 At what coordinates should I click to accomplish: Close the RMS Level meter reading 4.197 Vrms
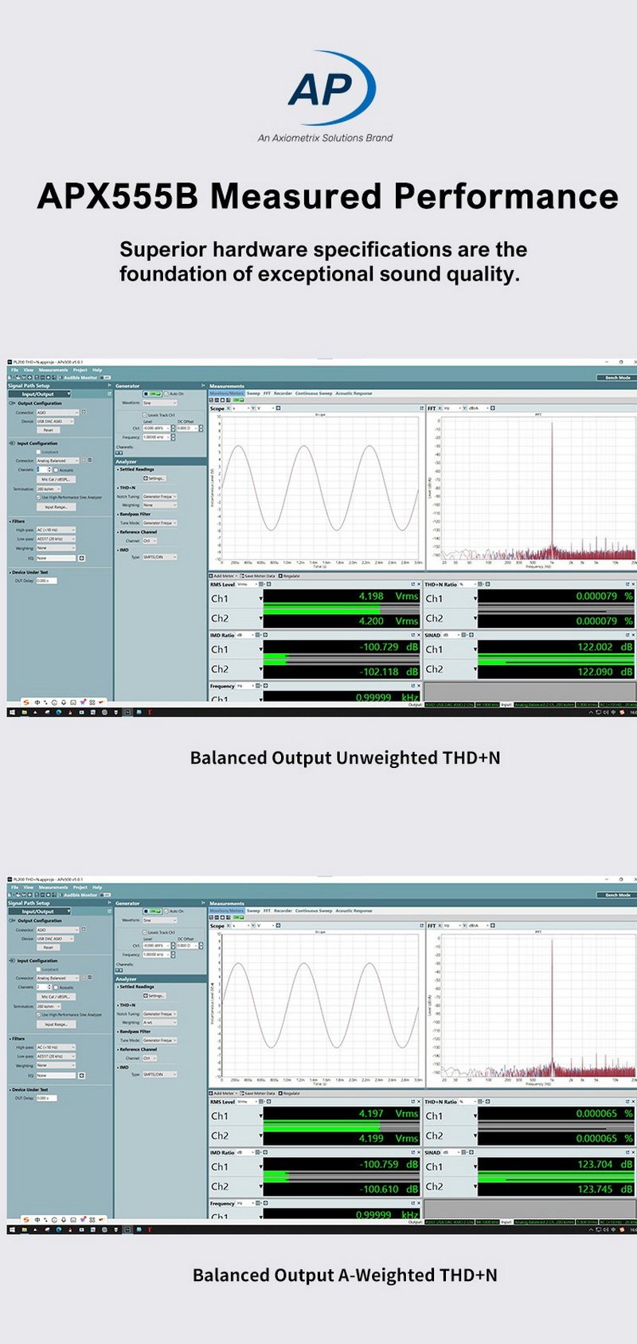(x=419, y=1102)
